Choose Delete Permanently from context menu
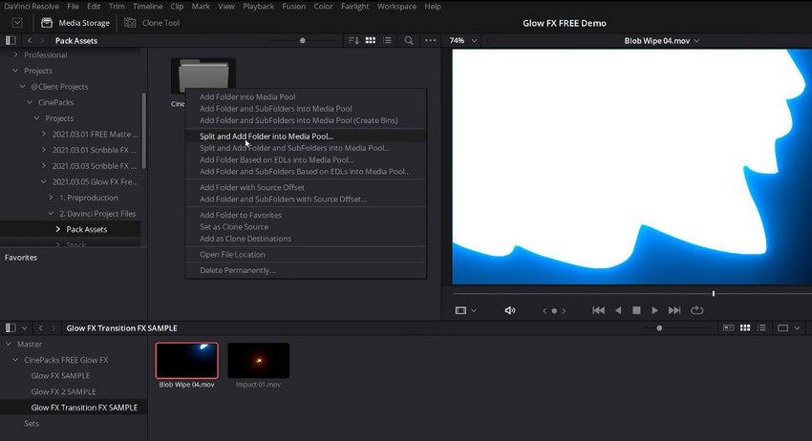Viewport: 812px width, 441px height. pyautogui.click(x=237, y=270)
